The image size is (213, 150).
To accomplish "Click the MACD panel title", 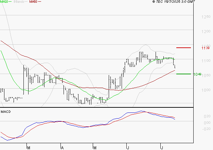I will (6, 111).
